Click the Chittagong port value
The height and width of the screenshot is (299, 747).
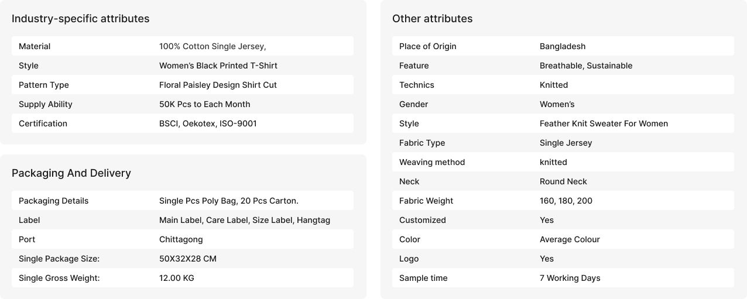pos(181,239)
